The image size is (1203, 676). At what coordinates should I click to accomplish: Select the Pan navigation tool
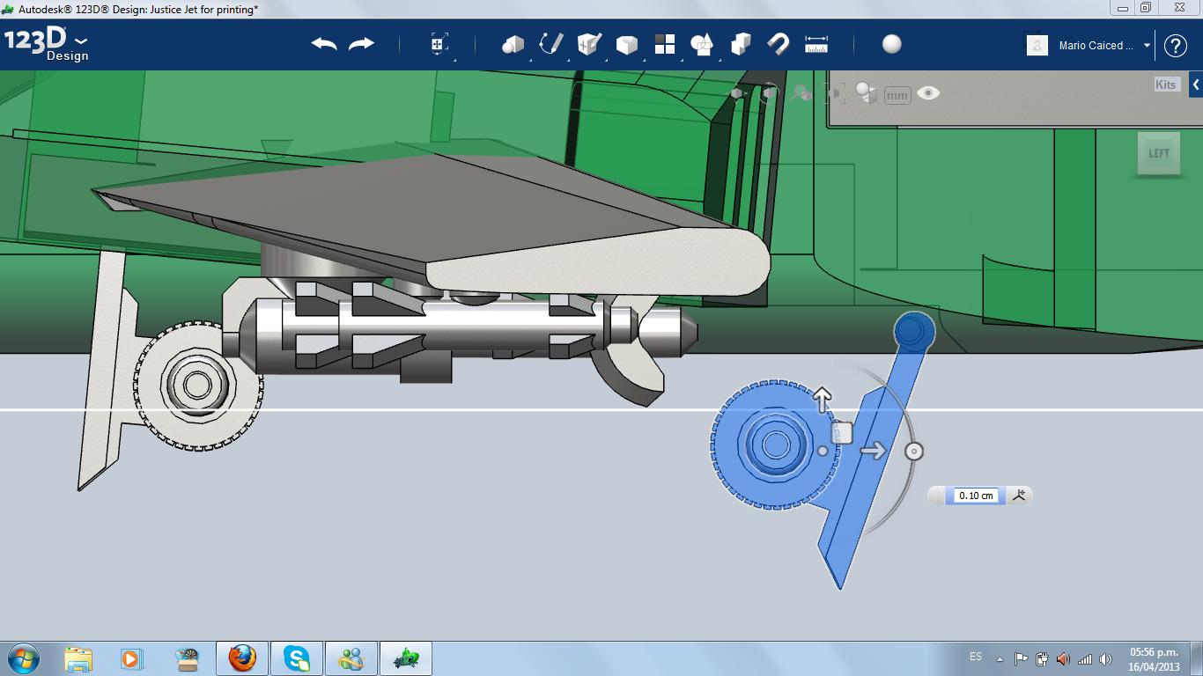coord(737,93)
